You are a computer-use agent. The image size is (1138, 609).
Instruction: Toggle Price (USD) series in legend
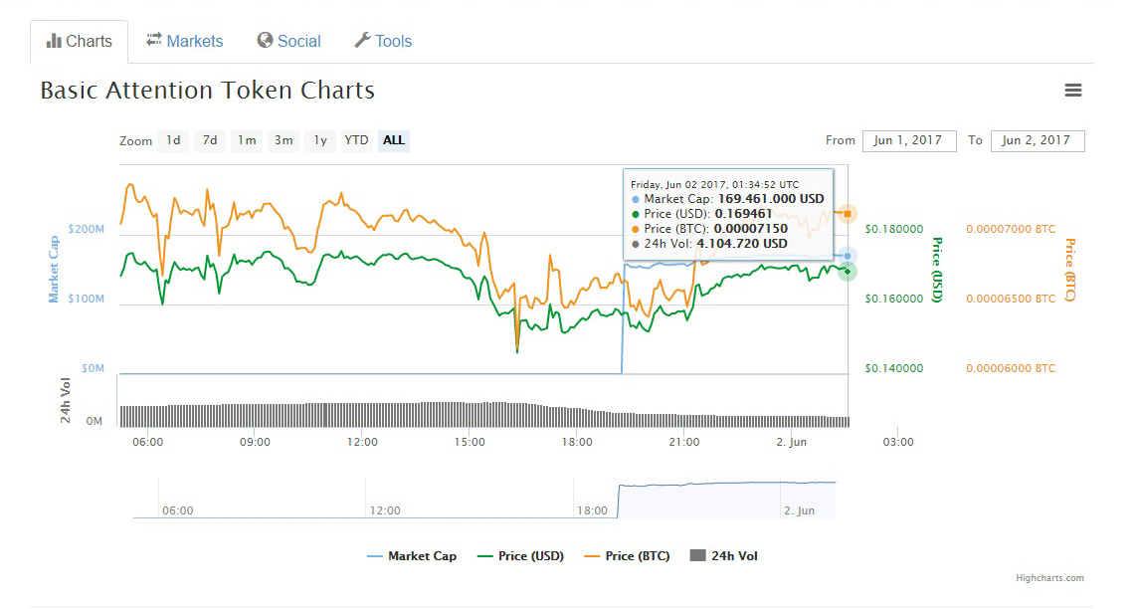point(520,556)
